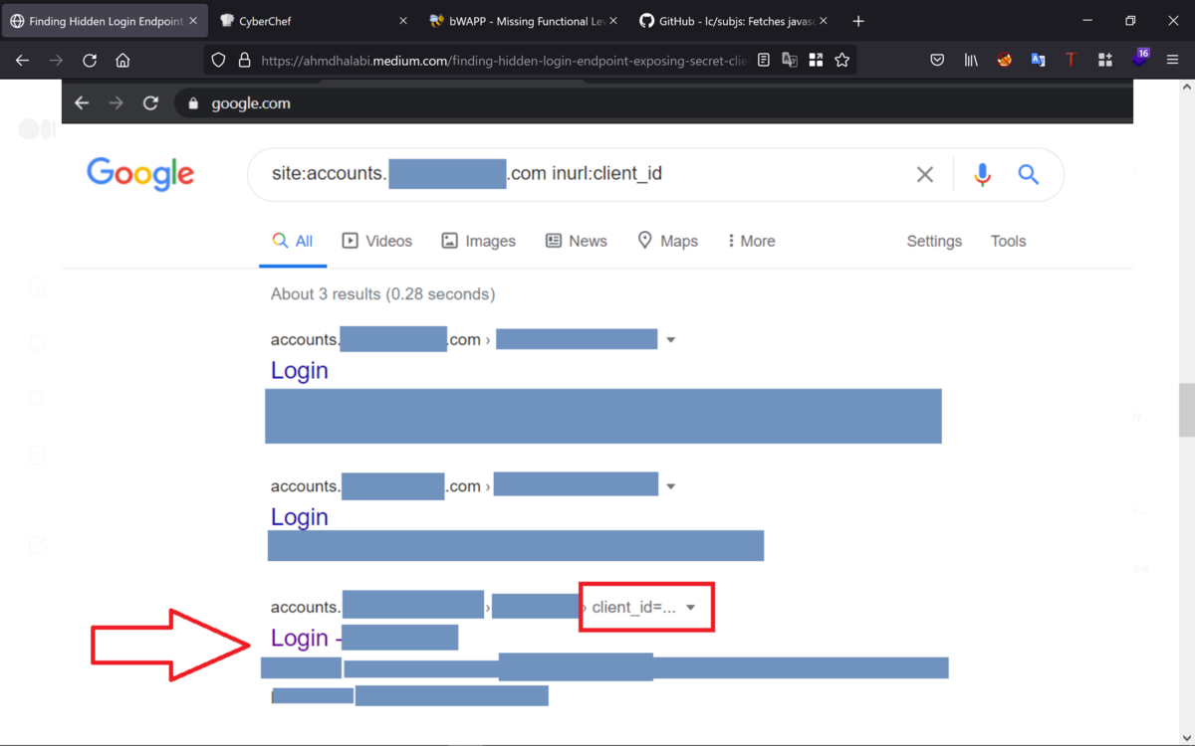Click client_id=... breadcrumb text

click(634, 608)
